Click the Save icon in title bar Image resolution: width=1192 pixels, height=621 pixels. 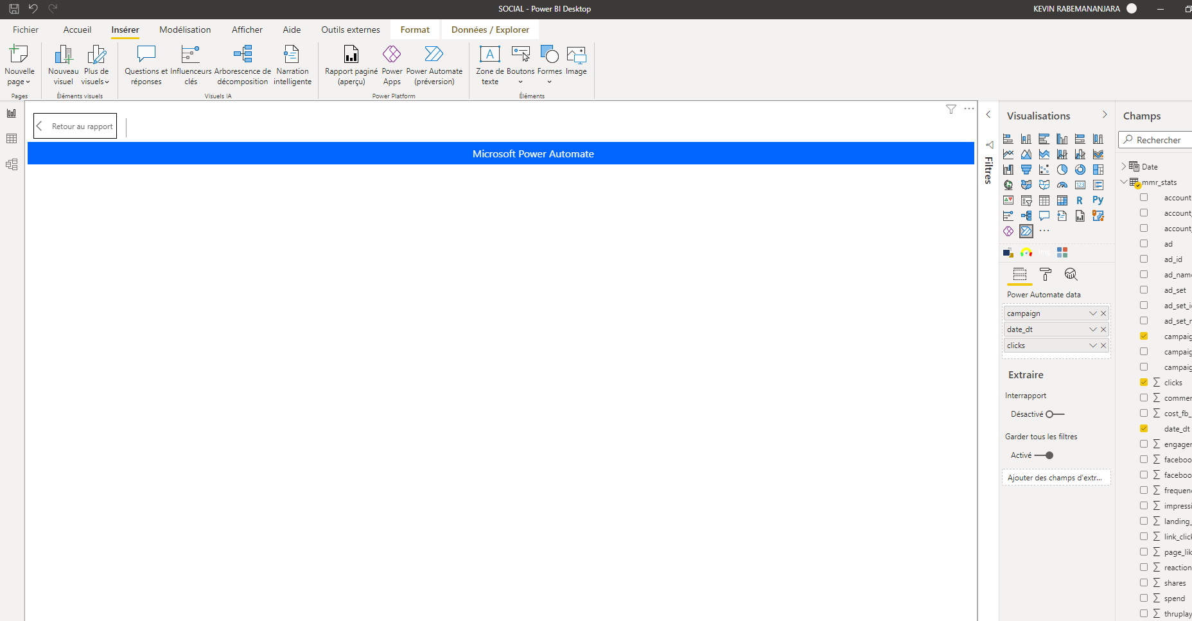[x=13, y=9]
